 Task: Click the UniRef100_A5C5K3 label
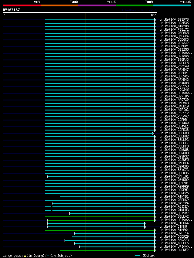[x=174, y=103]
